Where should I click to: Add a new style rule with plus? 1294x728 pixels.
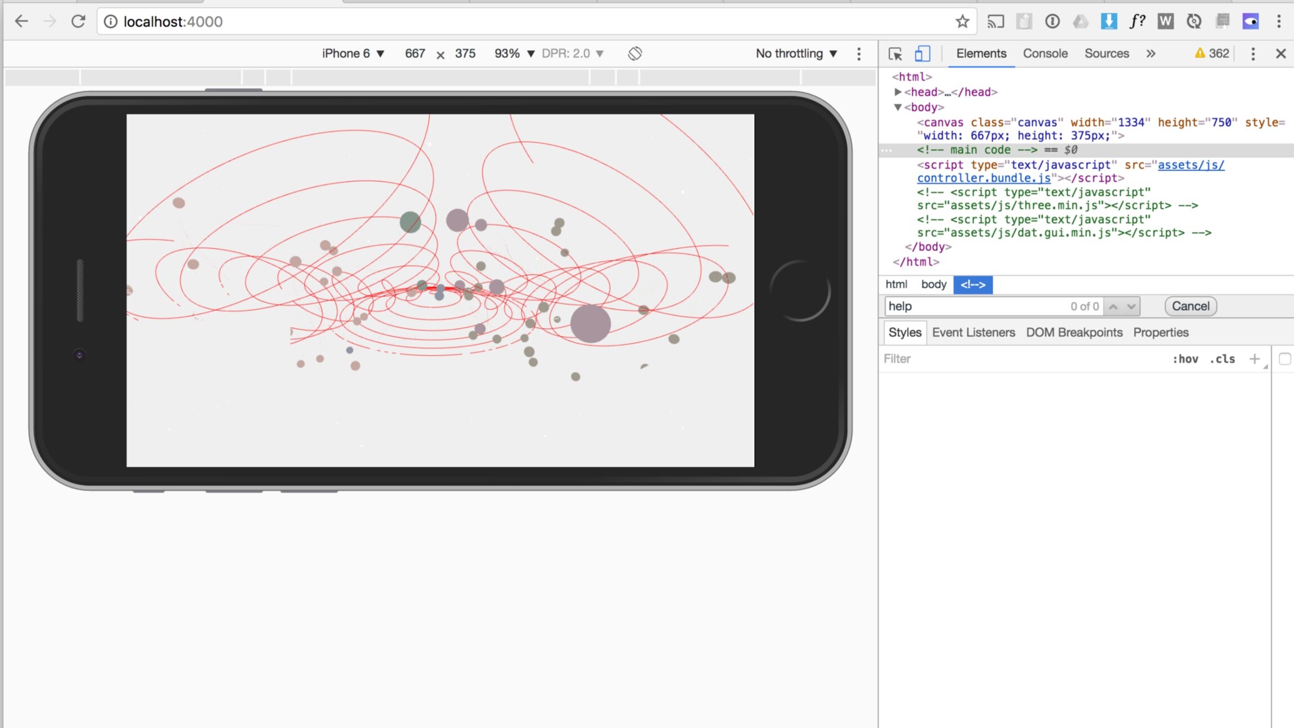click(x=1254, y=359)
